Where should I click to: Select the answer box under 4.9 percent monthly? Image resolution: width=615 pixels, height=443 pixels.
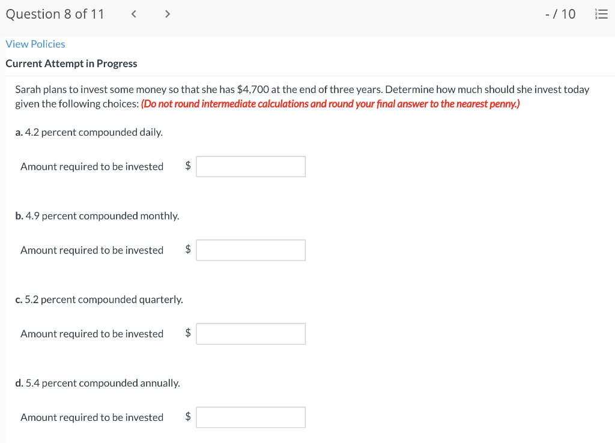point(250,250)
